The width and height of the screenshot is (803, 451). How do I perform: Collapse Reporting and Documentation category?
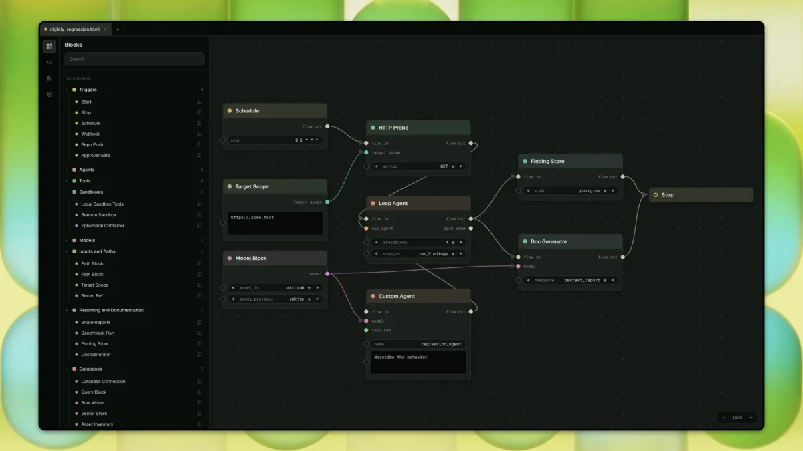[66, 310]
